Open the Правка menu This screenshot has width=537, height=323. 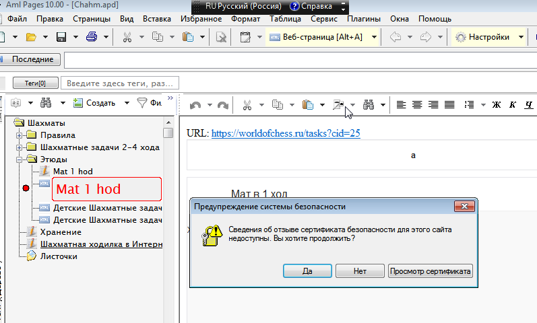50,19
